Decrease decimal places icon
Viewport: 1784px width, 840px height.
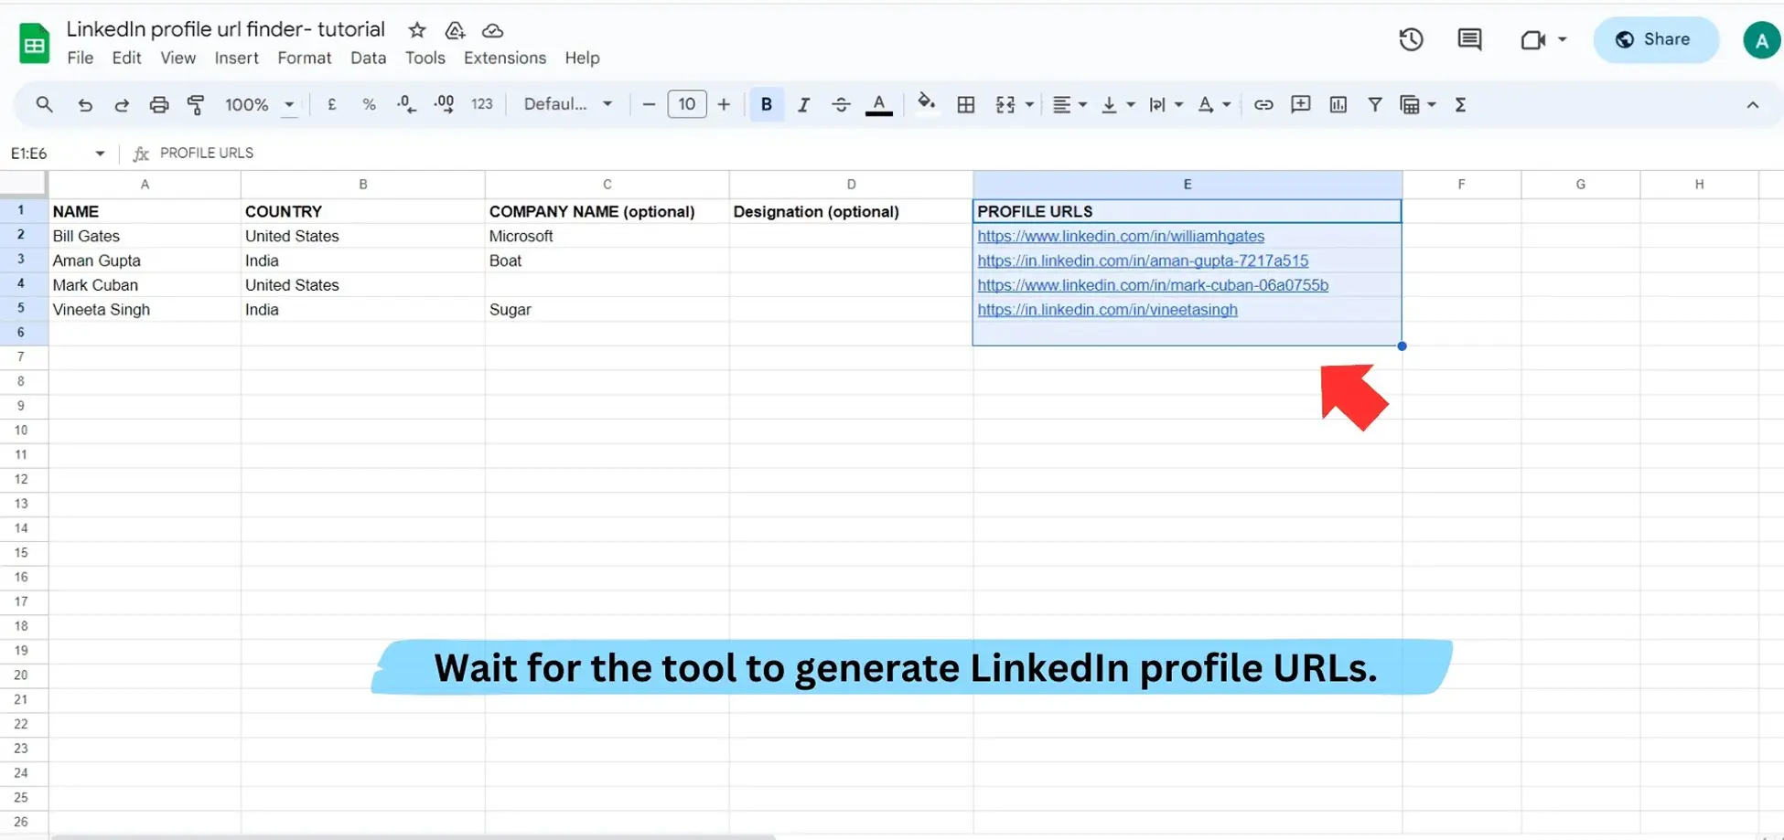click(407, 104)
